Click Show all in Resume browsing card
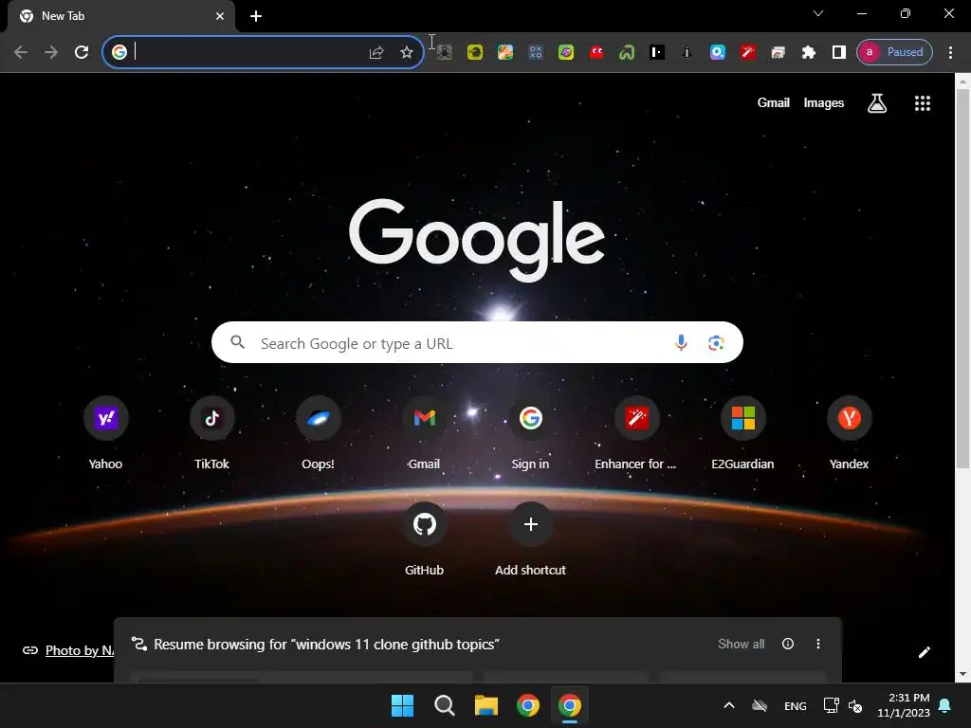The width and height of the screenshot is (971, 728). (741, 644)
